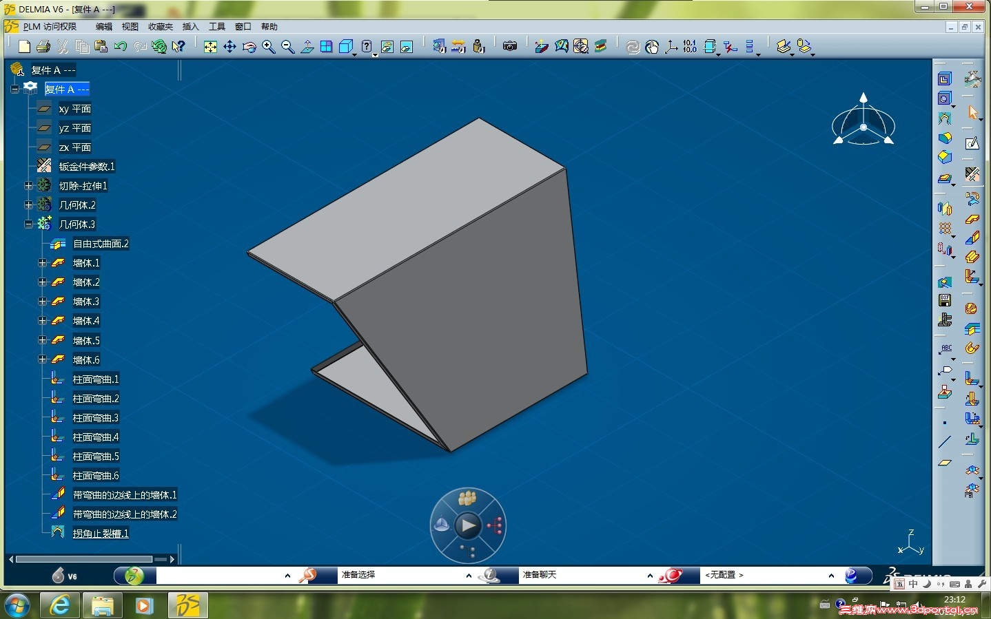Click the Normal View icon

click(307, 46)
